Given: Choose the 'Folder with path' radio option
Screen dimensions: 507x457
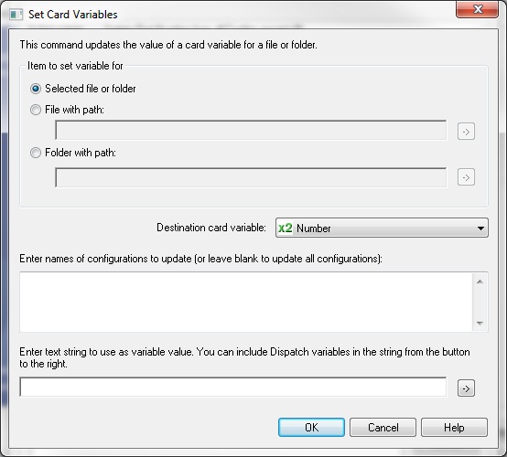Looking at the screenshot, I should [x=36, y=153].
